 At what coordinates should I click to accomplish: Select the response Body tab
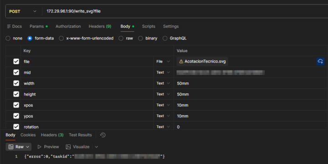tap(10, 135)
